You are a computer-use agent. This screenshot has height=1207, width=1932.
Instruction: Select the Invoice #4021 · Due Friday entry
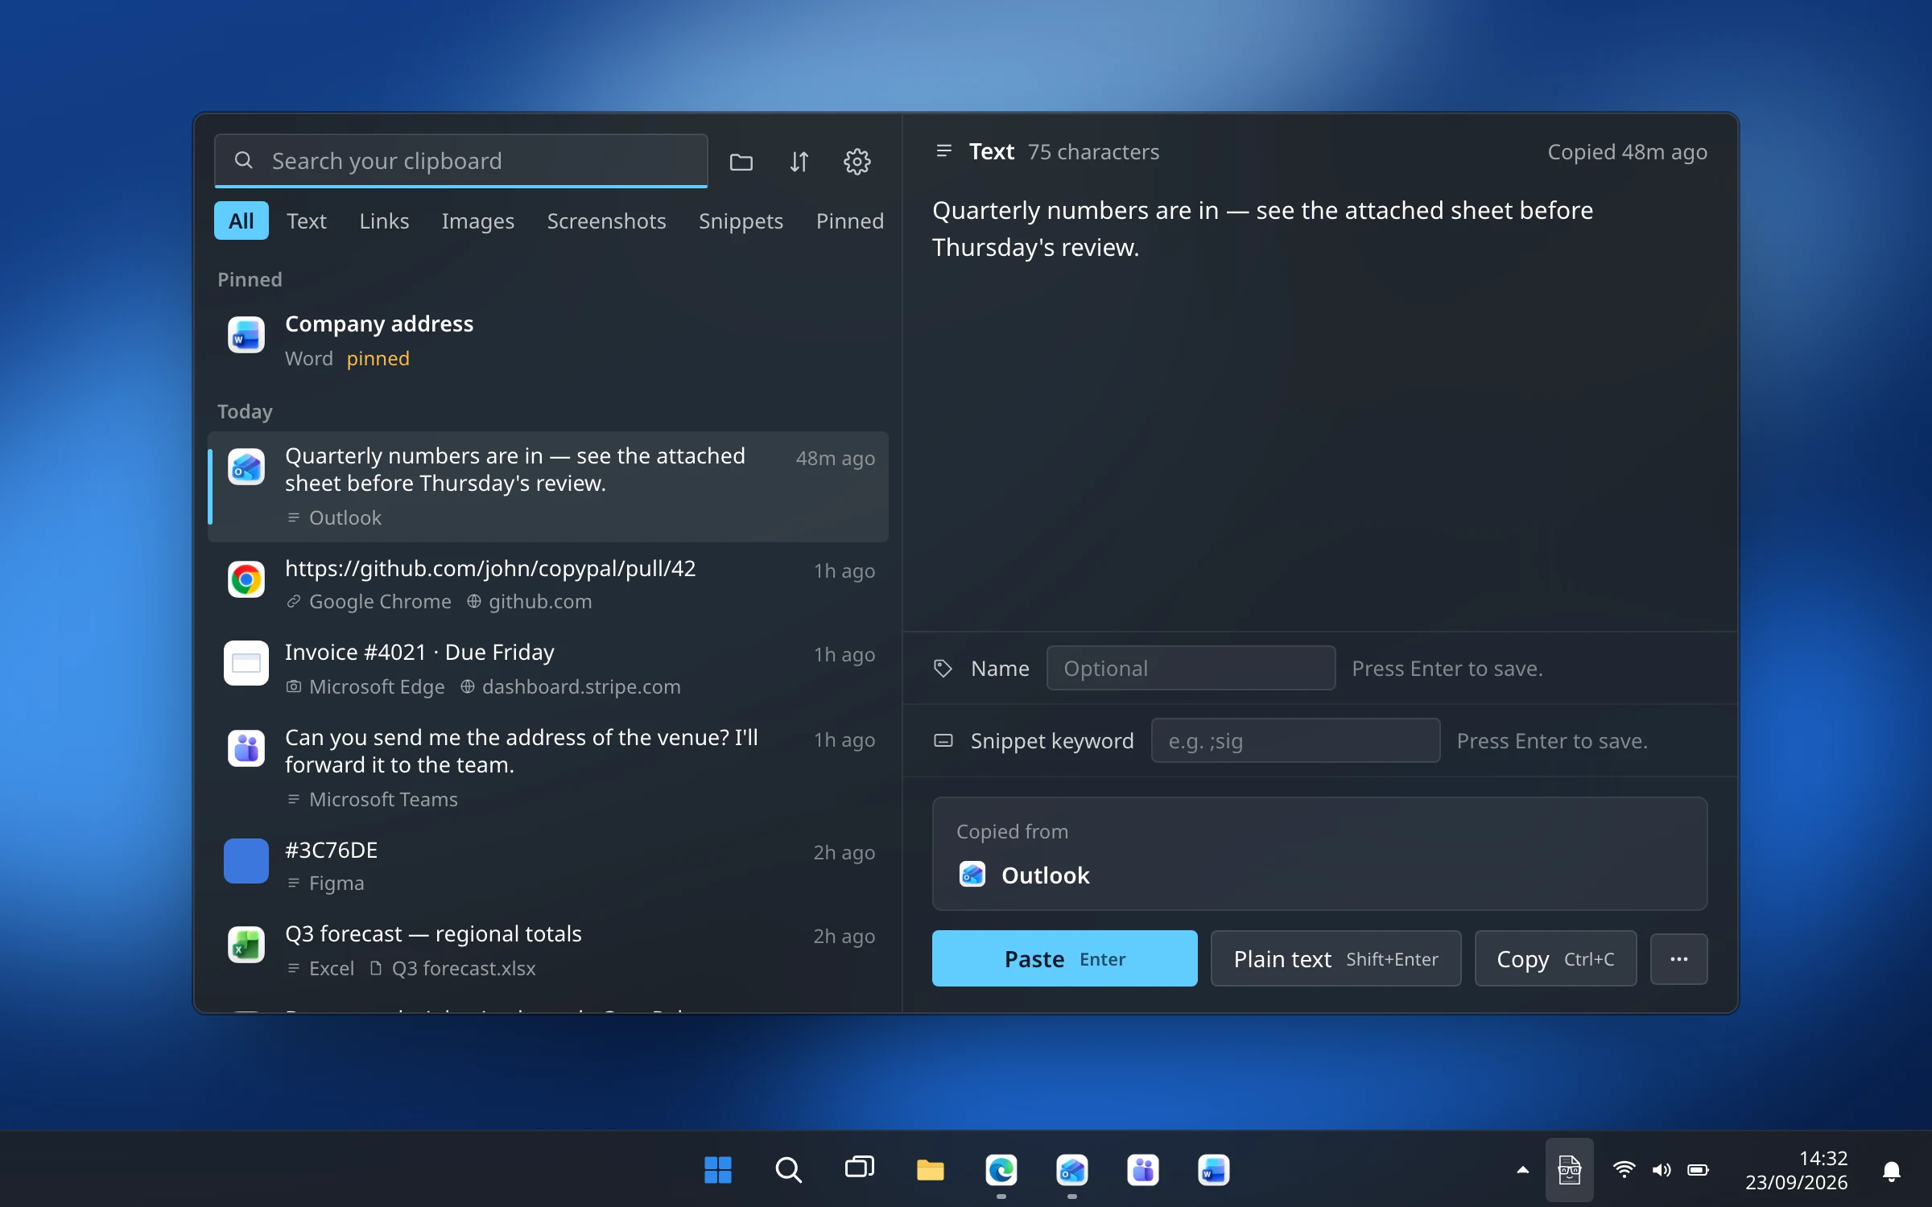(x=548, y=669)
